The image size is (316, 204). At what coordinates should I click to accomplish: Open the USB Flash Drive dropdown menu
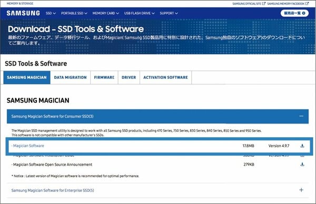(139, 13)
